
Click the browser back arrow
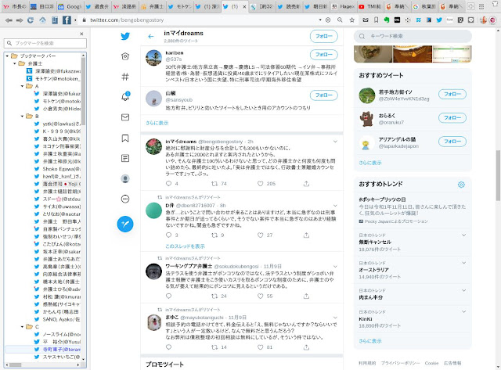coord(9,20)
